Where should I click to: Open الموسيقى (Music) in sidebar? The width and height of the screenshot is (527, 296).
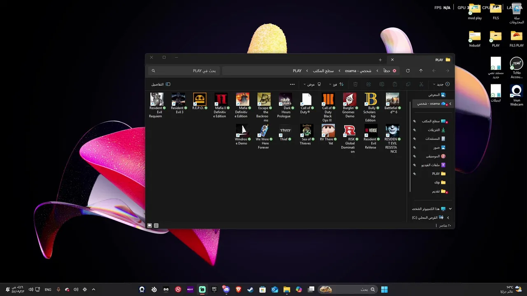pyautogui.click(x=436, y=156)
